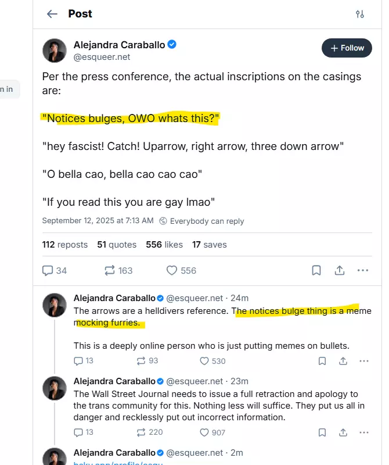Viewport: 389px width, 465px height.
Task: Click the back arrow beside Post
Action: [52, 14]
